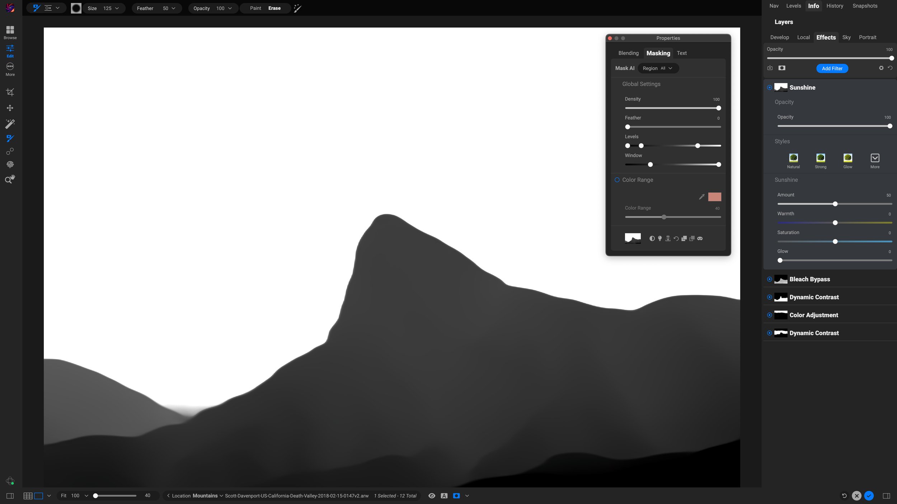Select the Crop tool
897x504 pixels.
10,92
